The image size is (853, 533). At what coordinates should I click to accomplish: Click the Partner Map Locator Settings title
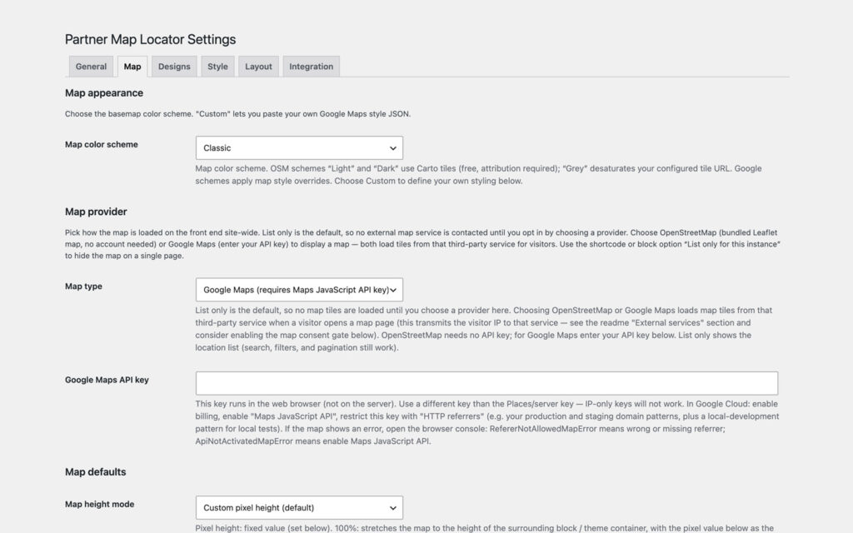click(x=150, y=39)
